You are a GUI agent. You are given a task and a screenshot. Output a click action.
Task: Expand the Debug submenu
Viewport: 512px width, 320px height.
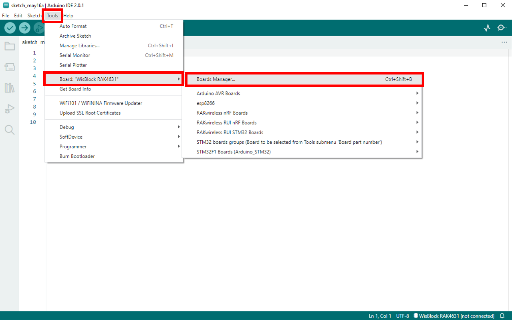[x=114, y=127]
